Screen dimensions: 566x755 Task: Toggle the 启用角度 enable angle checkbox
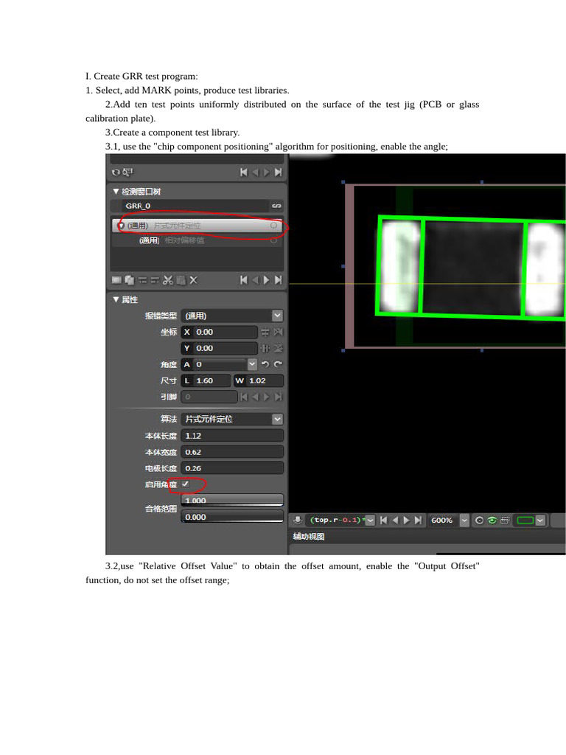pyautogui.click(x=186, y=484)
